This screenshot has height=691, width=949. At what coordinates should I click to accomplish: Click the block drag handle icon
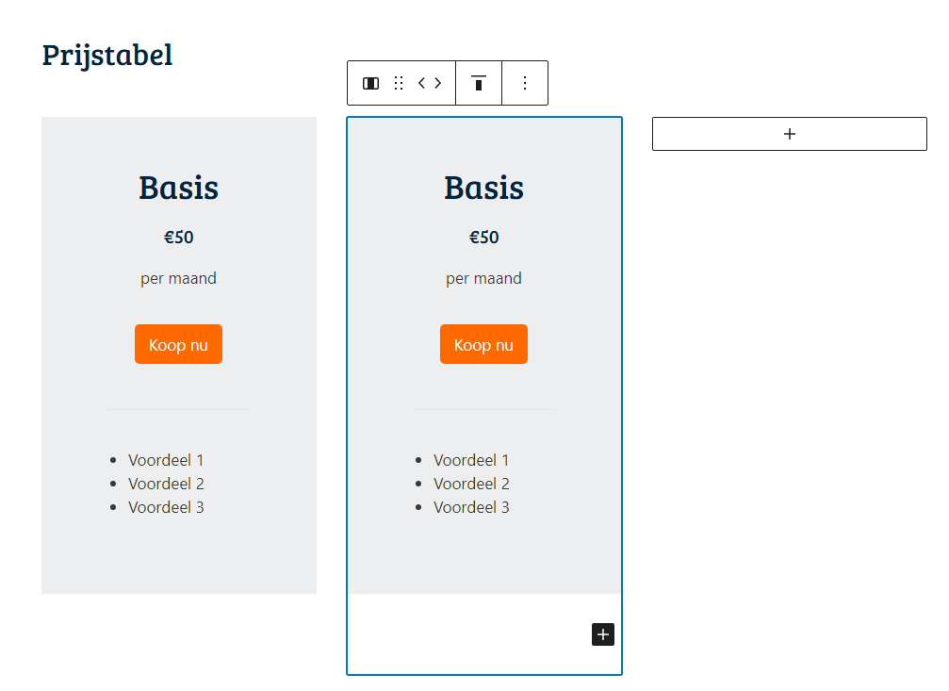399,83
